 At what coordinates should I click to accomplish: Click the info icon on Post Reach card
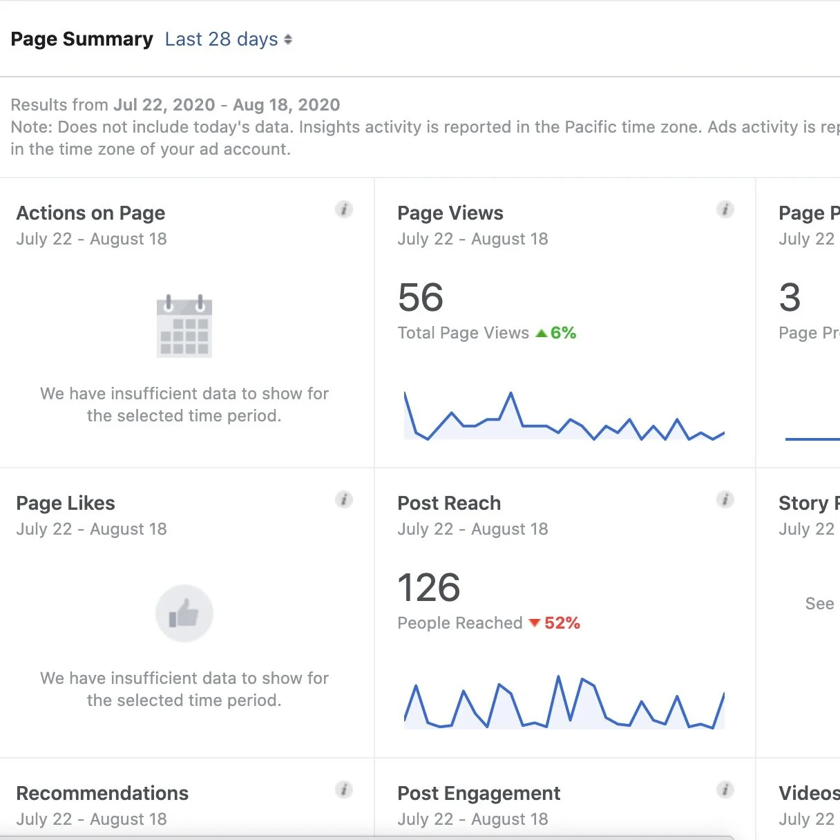725,499
